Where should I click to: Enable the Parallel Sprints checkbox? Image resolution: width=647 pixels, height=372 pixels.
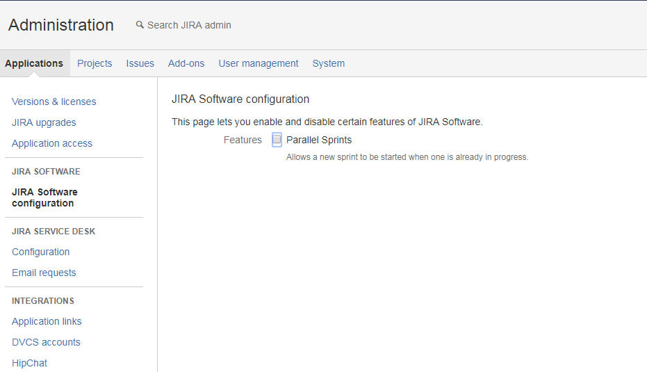pyautogui.click(x=277, y=140)
